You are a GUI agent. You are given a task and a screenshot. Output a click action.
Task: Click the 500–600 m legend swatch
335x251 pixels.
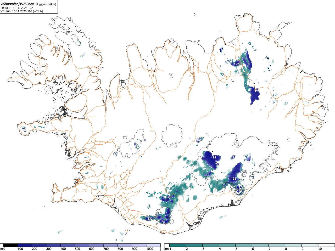click(82, 245)
